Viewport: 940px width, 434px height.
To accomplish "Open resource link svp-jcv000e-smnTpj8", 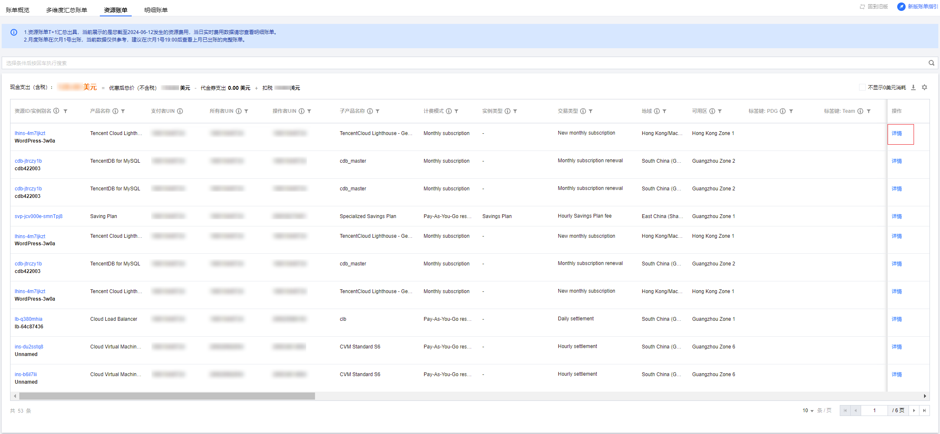I will pos(39,216).
